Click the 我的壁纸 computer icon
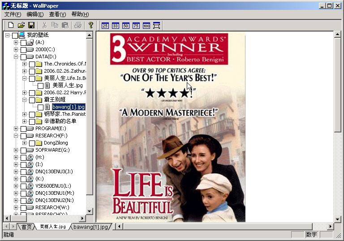 click(x=21, y=35)
